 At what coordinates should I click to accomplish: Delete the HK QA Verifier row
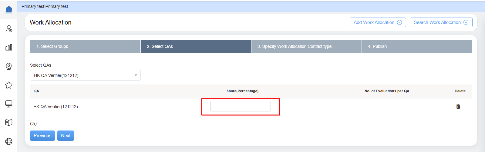[458, 107]
